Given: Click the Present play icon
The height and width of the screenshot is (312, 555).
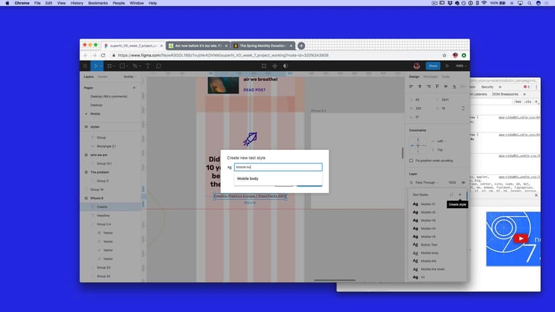Looking at the screenshot, I should point(446,66).
